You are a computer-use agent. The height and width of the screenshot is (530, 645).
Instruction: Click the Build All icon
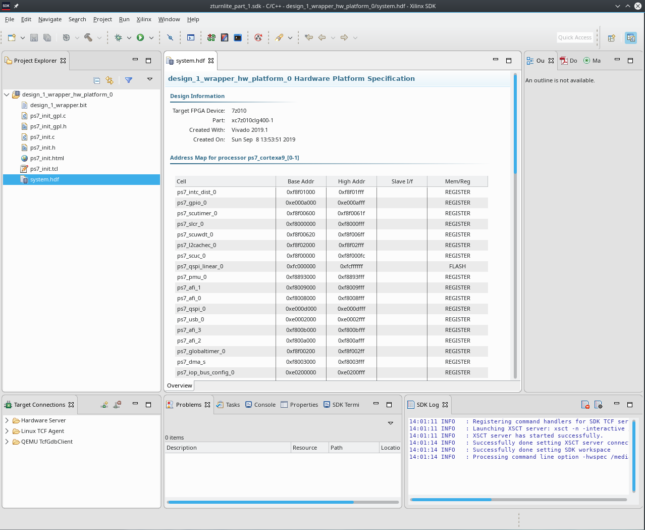tap(66, 37)
